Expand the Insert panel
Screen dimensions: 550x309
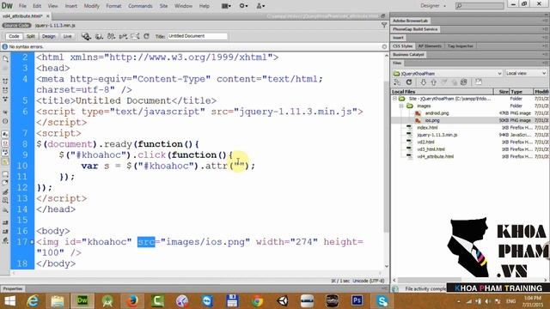tap(398, 38)
